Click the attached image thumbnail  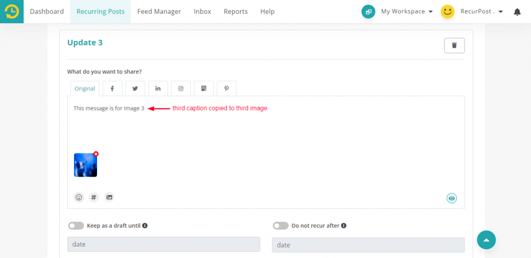85,165
